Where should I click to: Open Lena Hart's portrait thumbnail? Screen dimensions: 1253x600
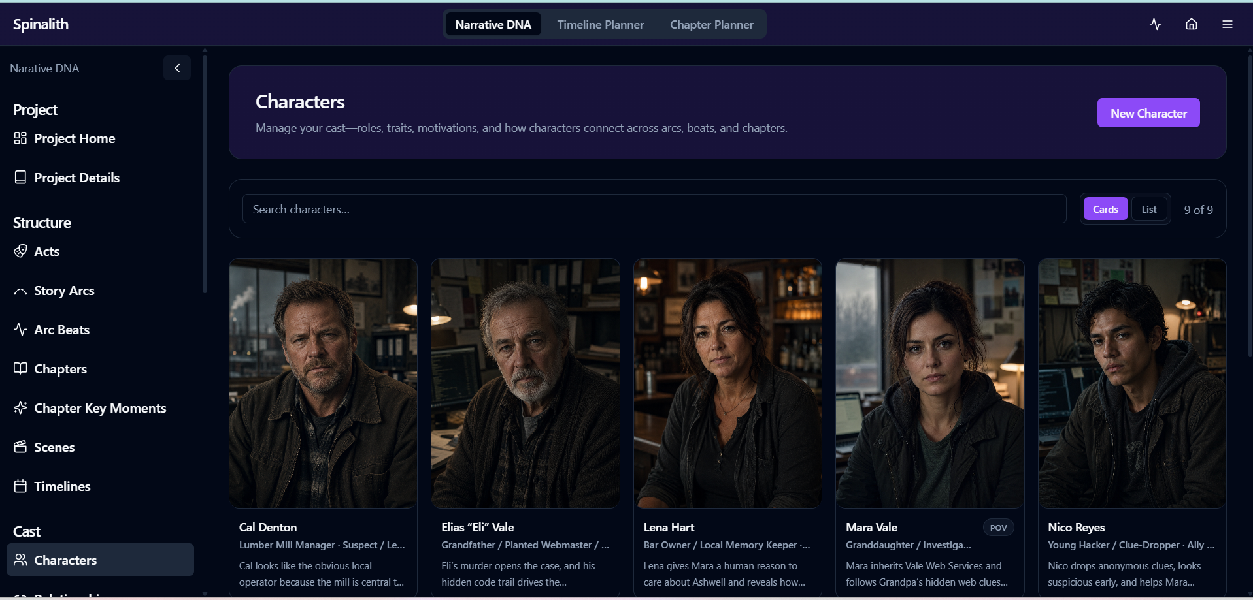(727, 383)
